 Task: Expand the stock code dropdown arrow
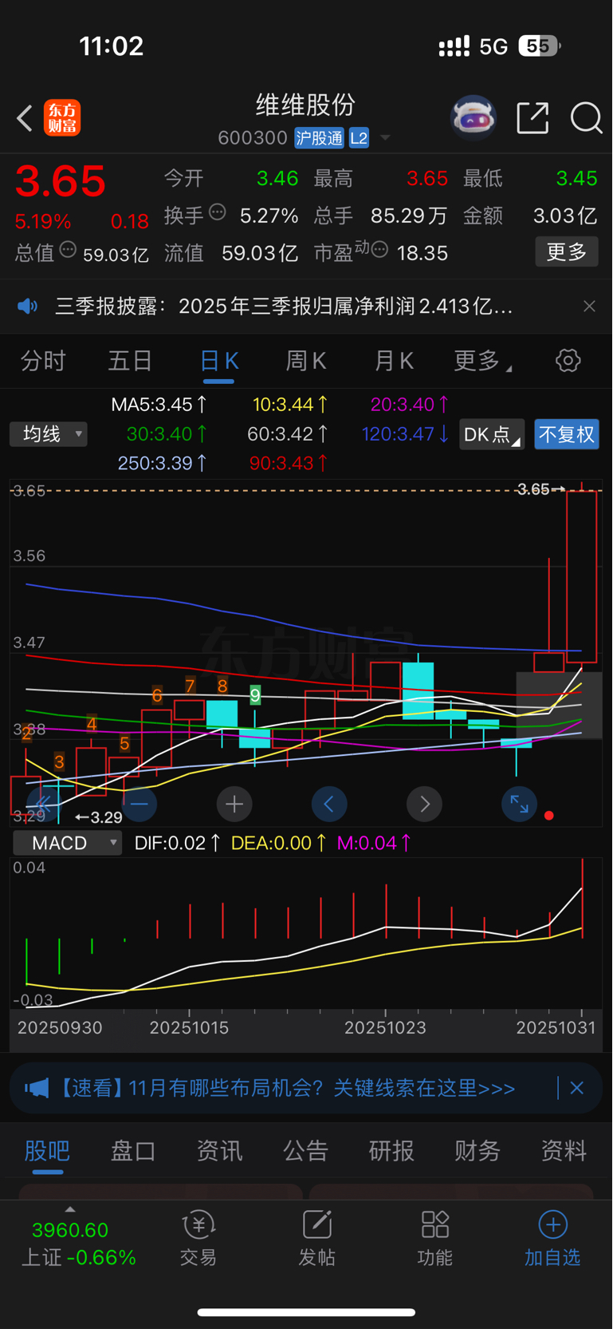pos(385,138)
